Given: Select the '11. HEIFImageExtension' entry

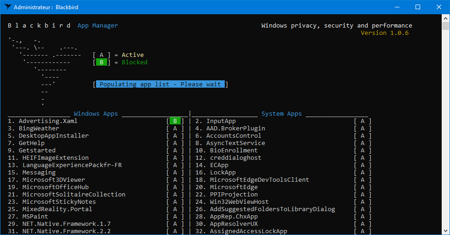Looking at the screenshot, I should click(48, 158).
